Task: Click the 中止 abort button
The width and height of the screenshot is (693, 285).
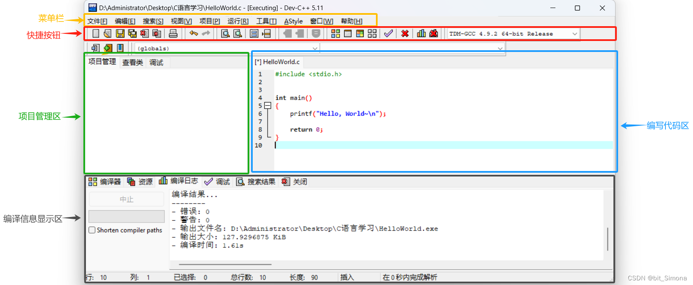Action: (x=127, y=199)
